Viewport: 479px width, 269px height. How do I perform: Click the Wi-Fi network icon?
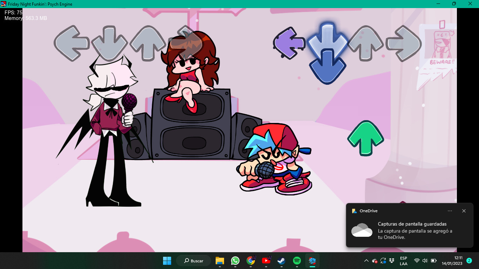coord(417,261)
